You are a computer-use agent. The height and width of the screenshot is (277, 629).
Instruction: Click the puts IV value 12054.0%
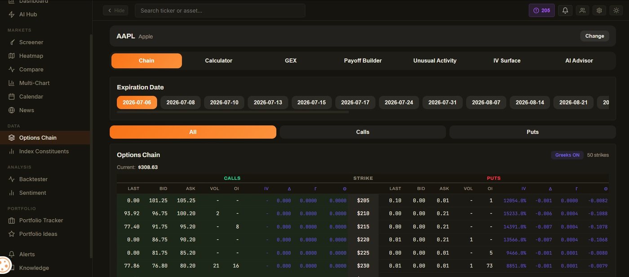[514, 201]
